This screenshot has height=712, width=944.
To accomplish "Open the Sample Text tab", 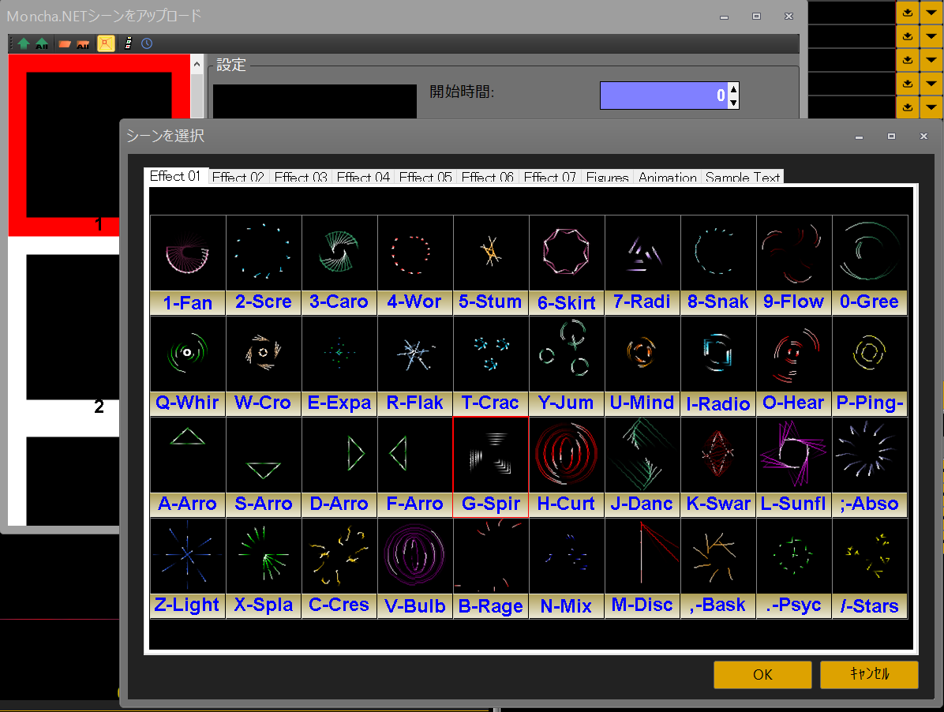I will (x=743, y=177).
